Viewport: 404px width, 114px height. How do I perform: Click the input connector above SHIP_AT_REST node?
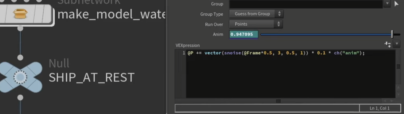point(20,57)
